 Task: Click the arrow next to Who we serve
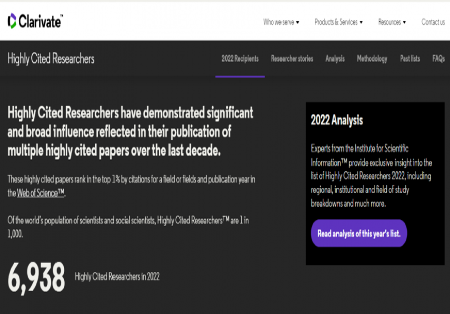(x=297, y=22)
